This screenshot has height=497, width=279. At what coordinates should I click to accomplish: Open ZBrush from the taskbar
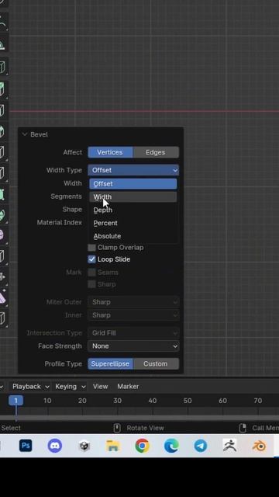pyautogui.click(x=229, y=446)
